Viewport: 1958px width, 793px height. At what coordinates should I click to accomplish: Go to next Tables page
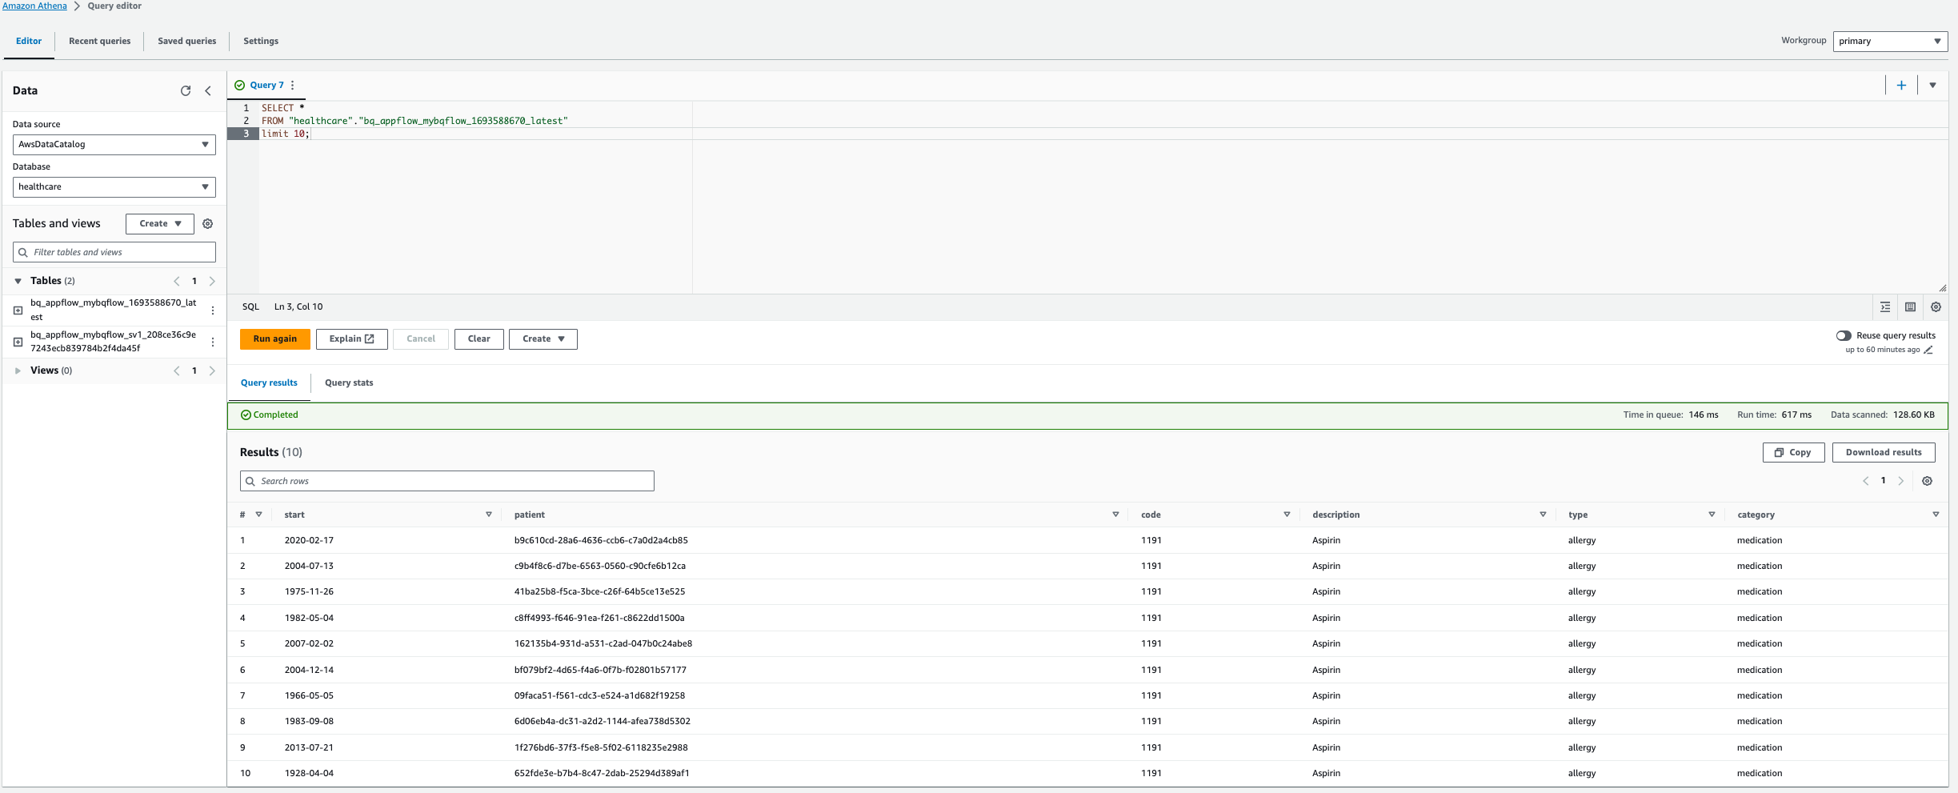click(212, 281)
